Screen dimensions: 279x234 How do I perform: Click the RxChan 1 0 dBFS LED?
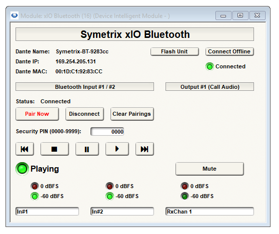click(184, 186)
